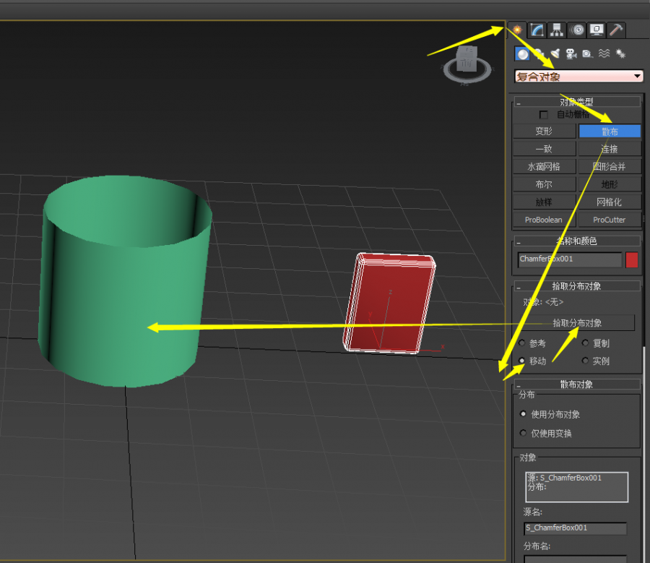The width and height of the screenshot is (650, 563).
Task: Open the 复合对象 category dropdown
Action: tap(578, 77)
